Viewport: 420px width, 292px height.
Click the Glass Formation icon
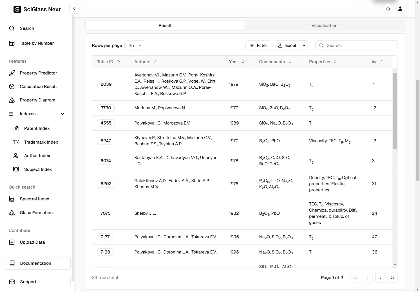pos(12,213)
